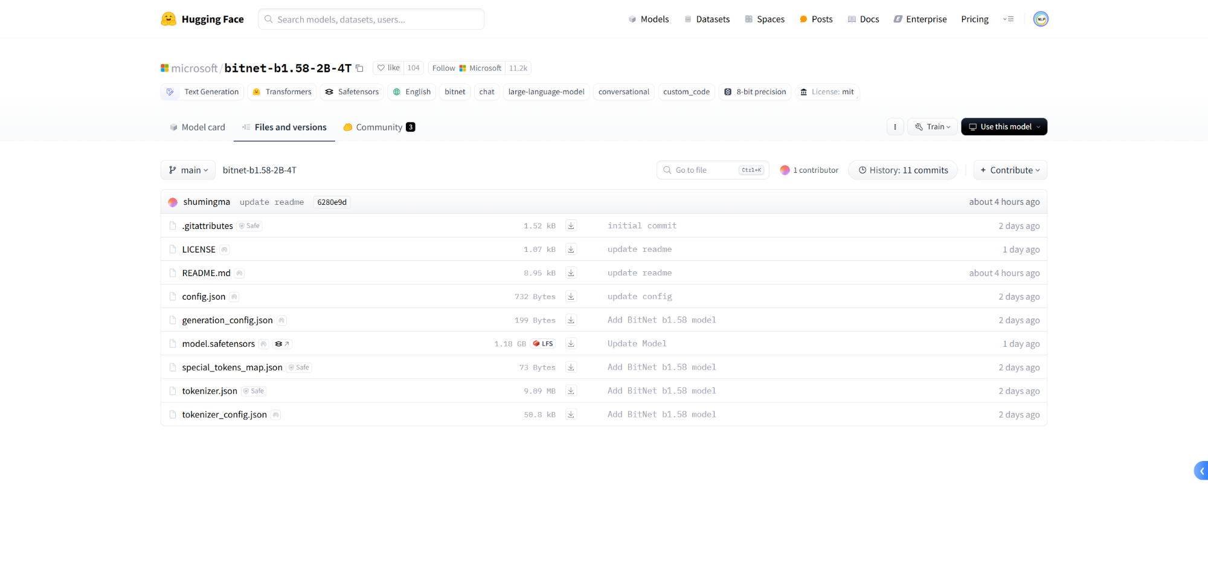Download the model.safetensors file

[571, 344]
